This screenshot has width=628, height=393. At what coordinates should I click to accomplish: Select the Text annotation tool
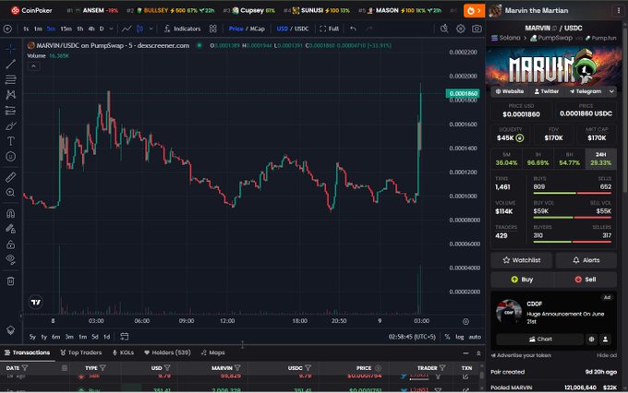10,141
